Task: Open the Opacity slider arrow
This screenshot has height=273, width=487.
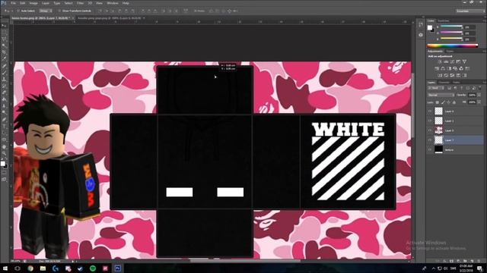Action: coord(479,95)
